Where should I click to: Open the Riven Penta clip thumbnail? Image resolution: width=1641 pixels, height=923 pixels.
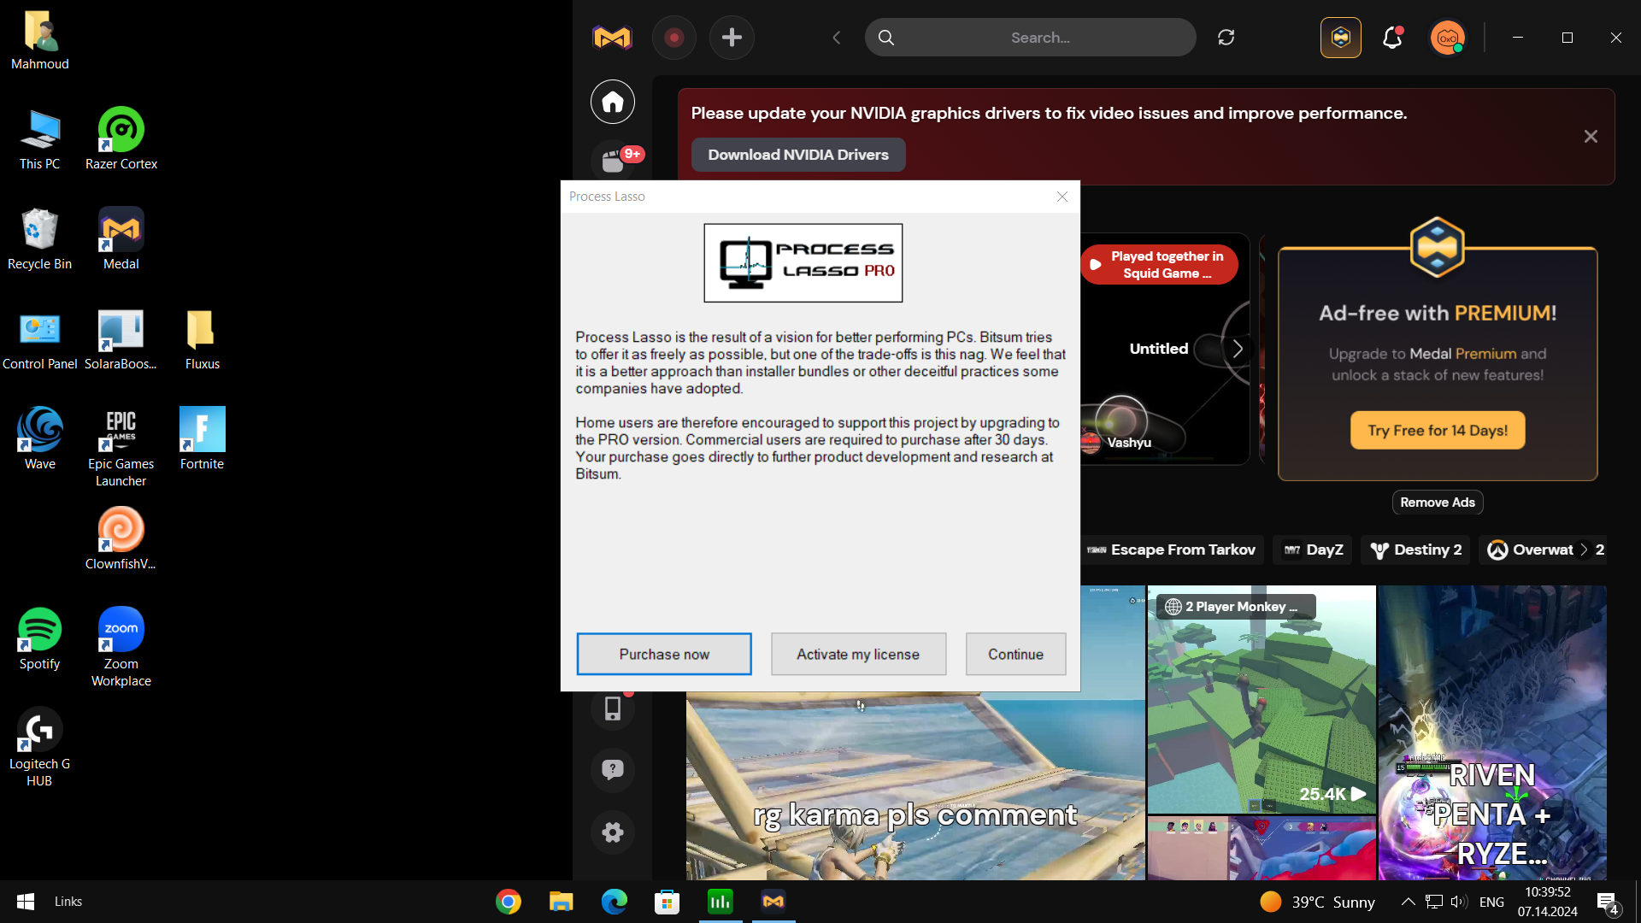tap(1492, 732)
